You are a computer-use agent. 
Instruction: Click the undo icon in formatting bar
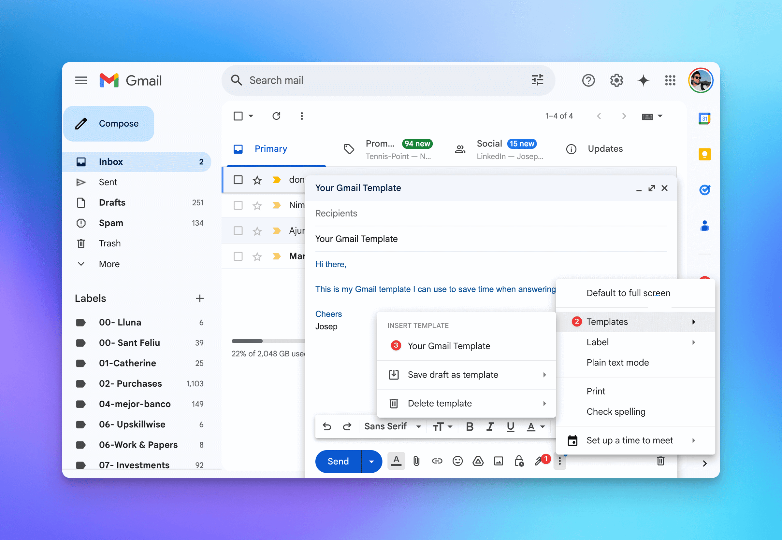click(x=327, y=427)
